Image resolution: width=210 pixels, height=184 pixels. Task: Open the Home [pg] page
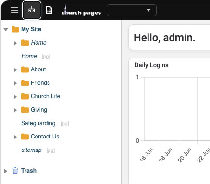(x=29, y=56)
